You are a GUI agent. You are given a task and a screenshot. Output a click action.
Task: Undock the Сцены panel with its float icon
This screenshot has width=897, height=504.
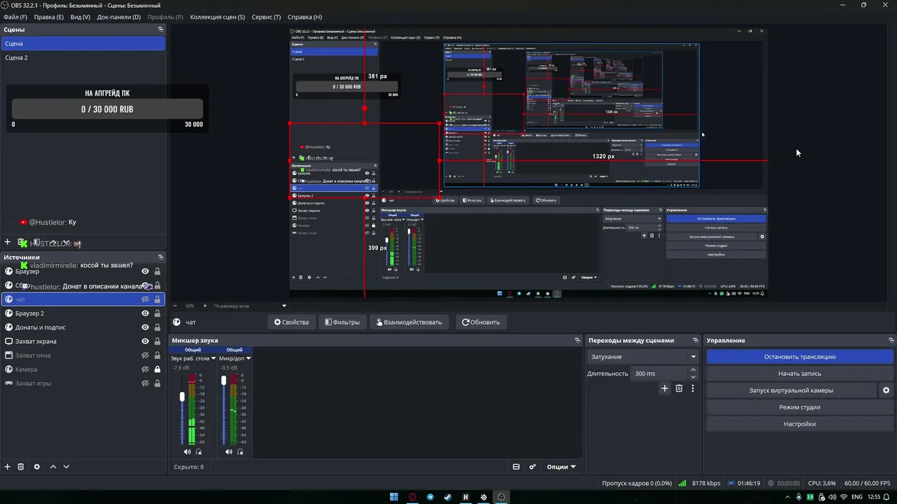160,29
